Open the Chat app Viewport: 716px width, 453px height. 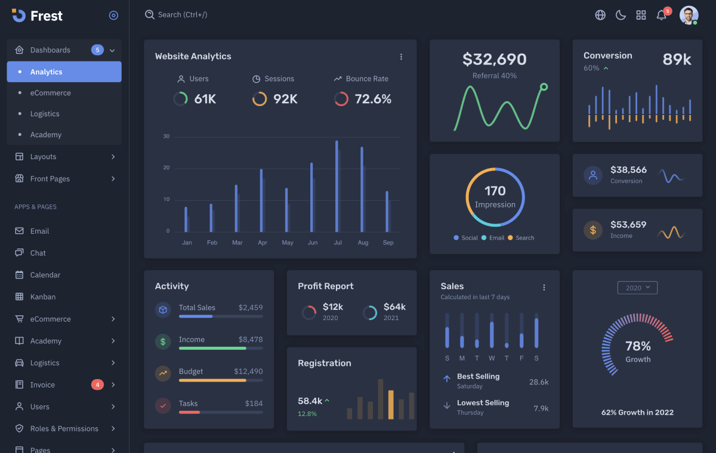tap(38, 253)
